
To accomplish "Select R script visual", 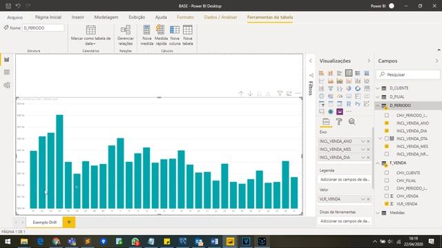I will [x=349, y=104].
